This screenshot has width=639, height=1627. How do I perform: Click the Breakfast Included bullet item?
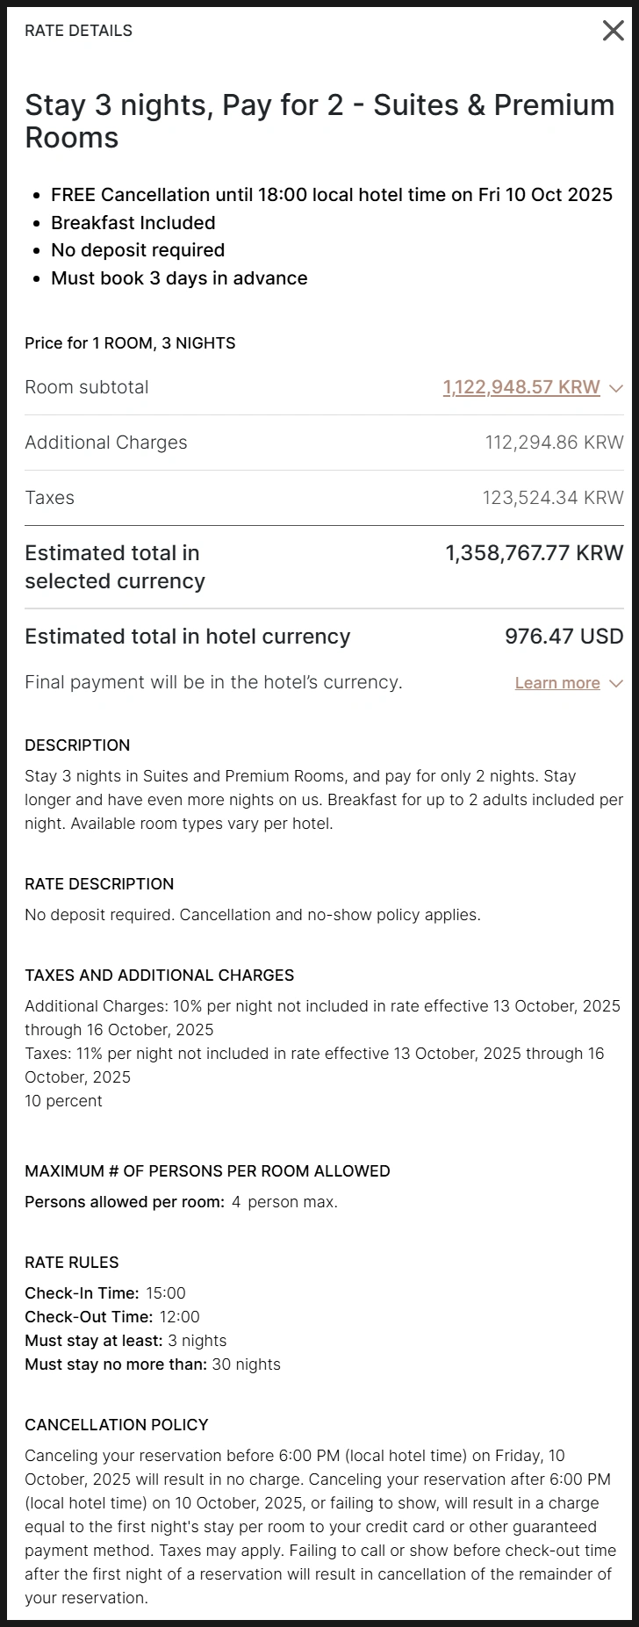point(133,223)
